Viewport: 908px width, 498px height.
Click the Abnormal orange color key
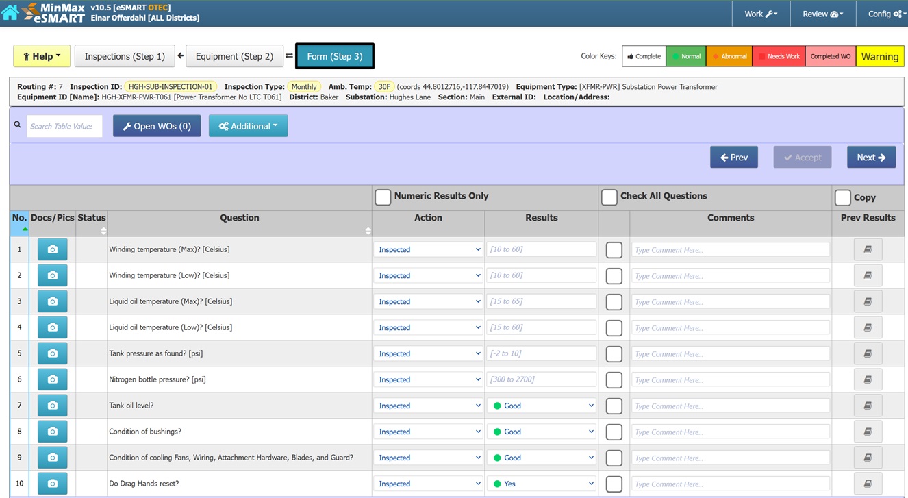729,56
